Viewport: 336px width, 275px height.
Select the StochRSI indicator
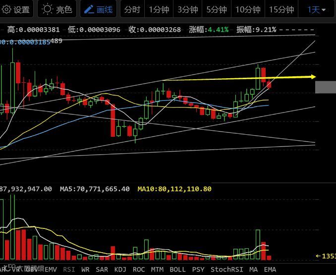(x=227, y=269)
